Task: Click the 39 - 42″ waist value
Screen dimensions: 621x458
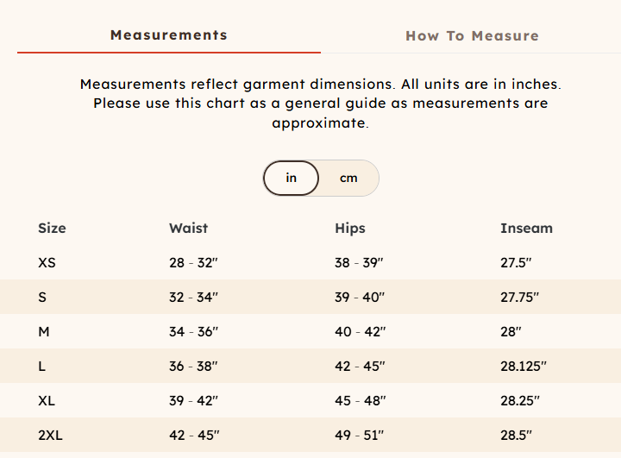Action: point(193,401)
